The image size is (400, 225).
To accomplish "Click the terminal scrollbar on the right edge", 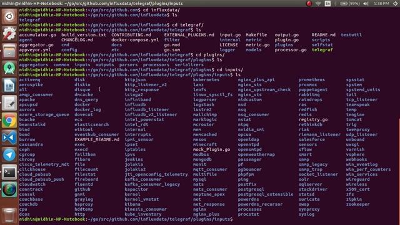I will click(399, 171).
